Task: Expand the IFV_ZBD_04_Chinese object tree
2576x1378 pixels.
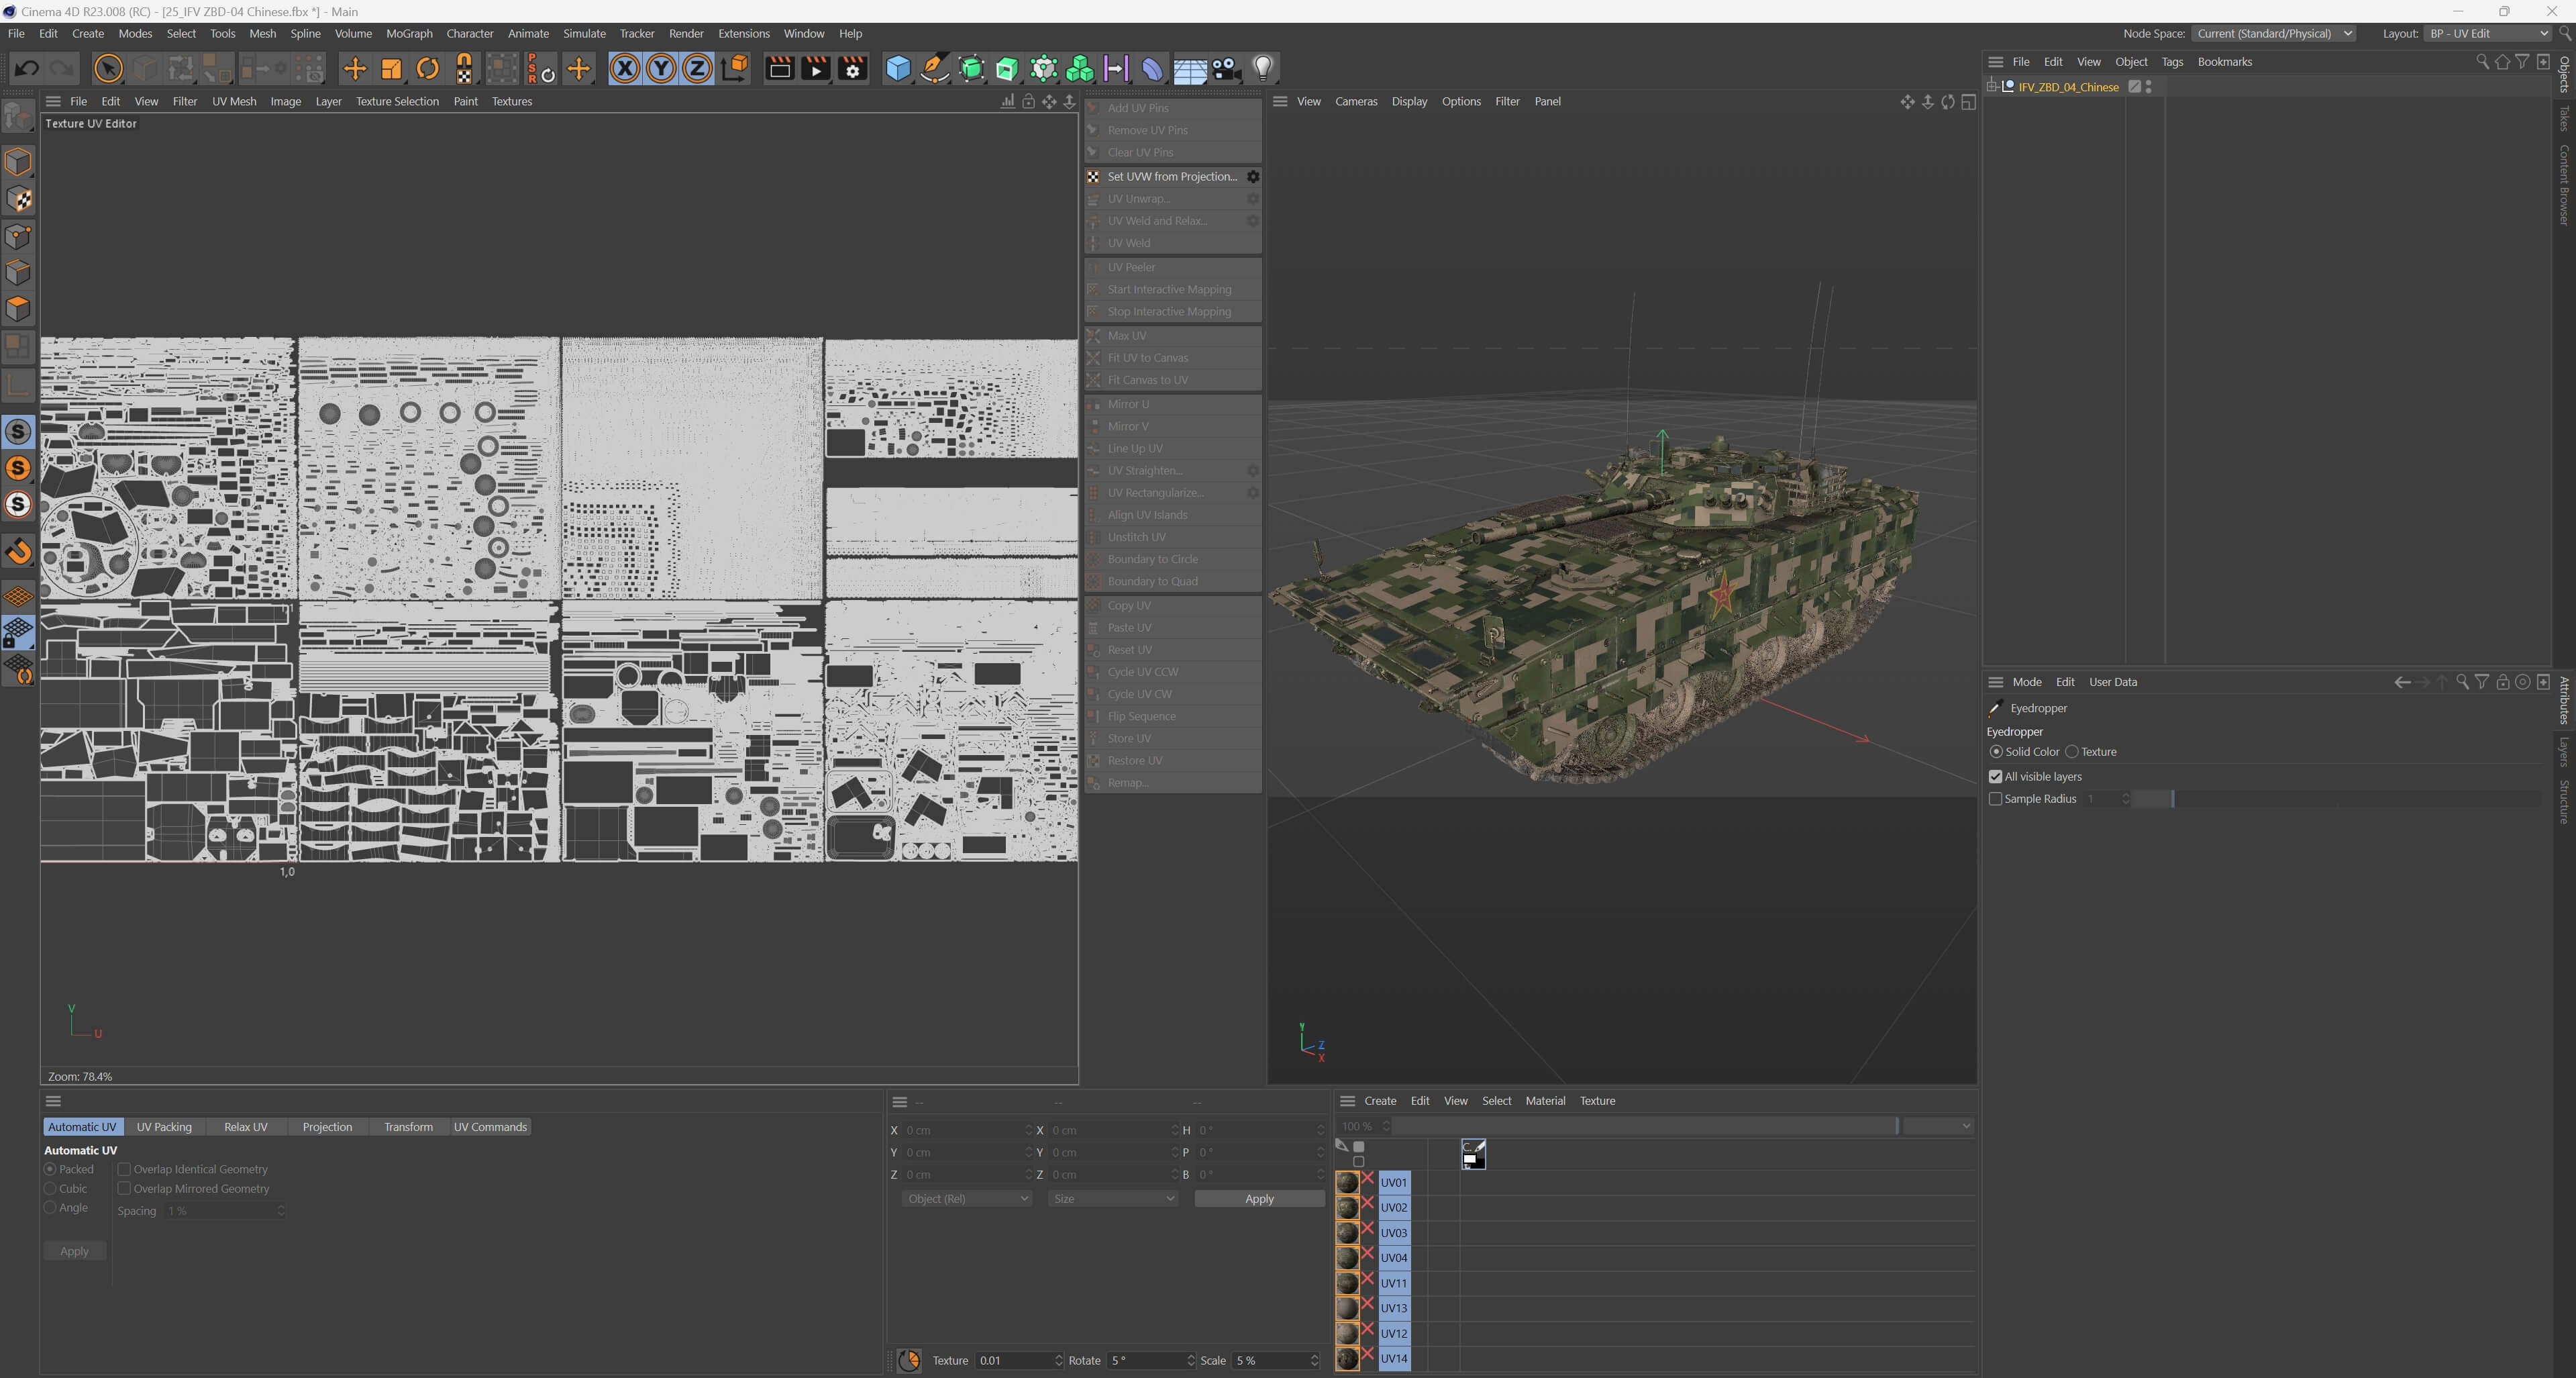Action: click(x=1992, y=87)
